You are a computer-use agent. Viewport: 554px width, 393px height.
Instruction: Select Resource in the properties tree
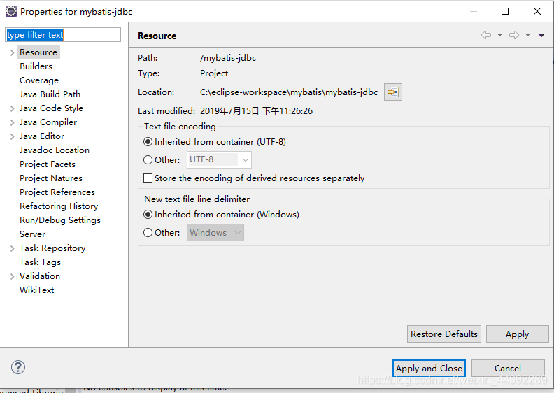[38, 52]
